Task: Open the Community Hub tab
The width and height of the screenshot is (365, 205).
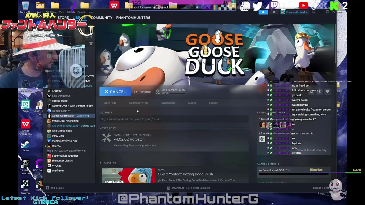Action: click(139, 103)
